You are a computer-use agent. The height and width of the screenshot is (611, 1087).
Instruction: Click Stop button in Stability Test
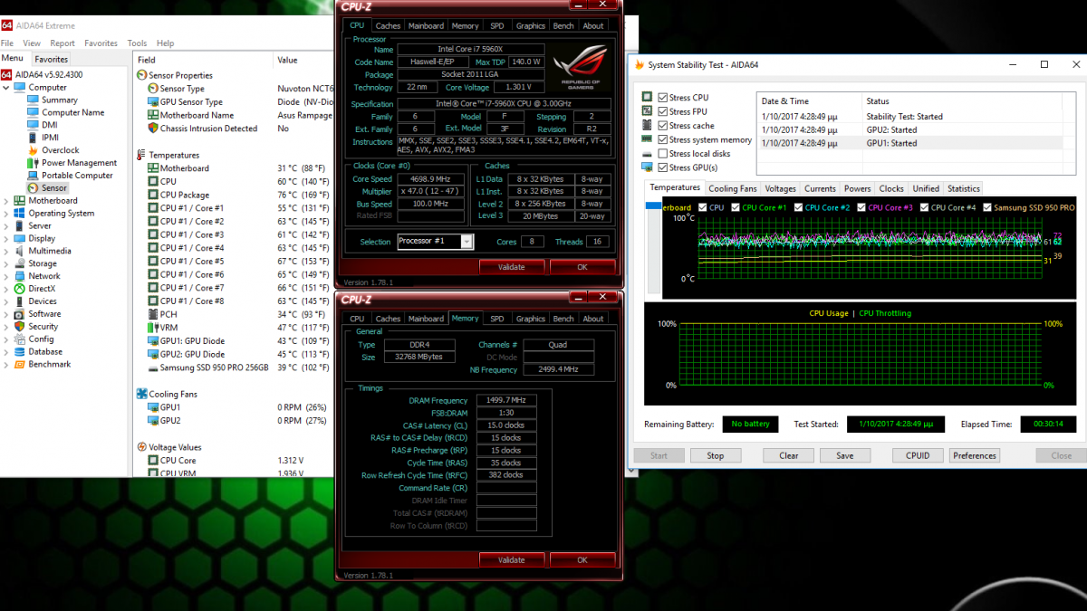tap(716, 455)
